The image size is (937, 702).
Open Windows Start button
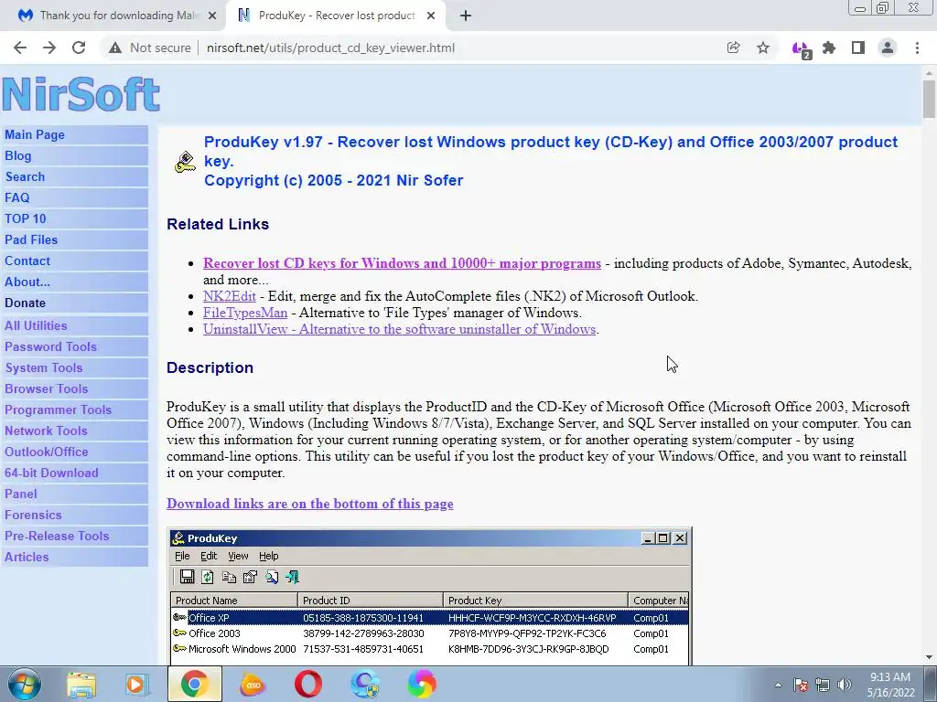click(25, 684)
